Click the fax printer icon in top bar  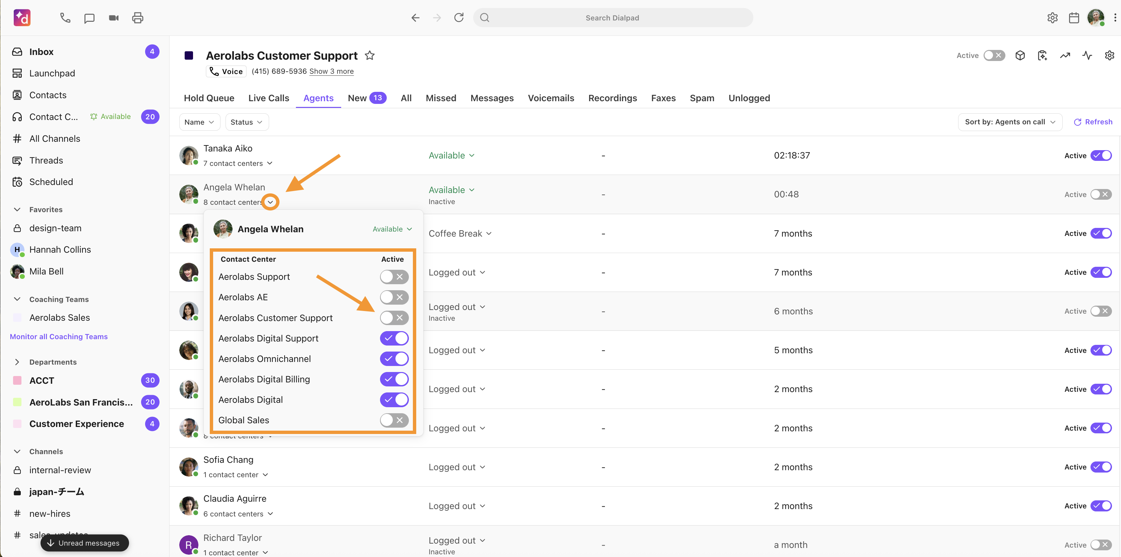137,18
